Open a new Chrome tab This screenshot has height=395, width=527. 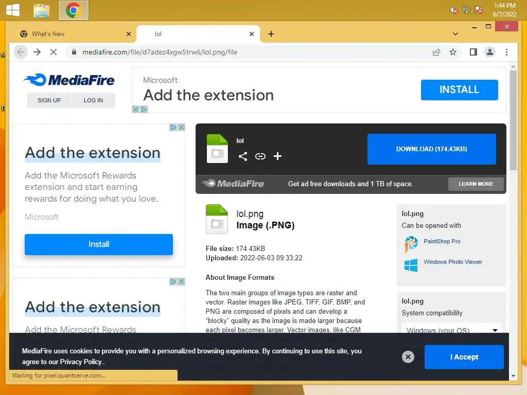271,34
